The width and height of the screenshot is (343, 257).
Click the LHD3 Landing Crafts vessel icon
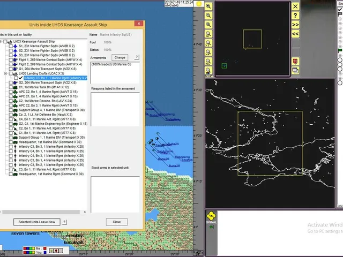(16, 74)
